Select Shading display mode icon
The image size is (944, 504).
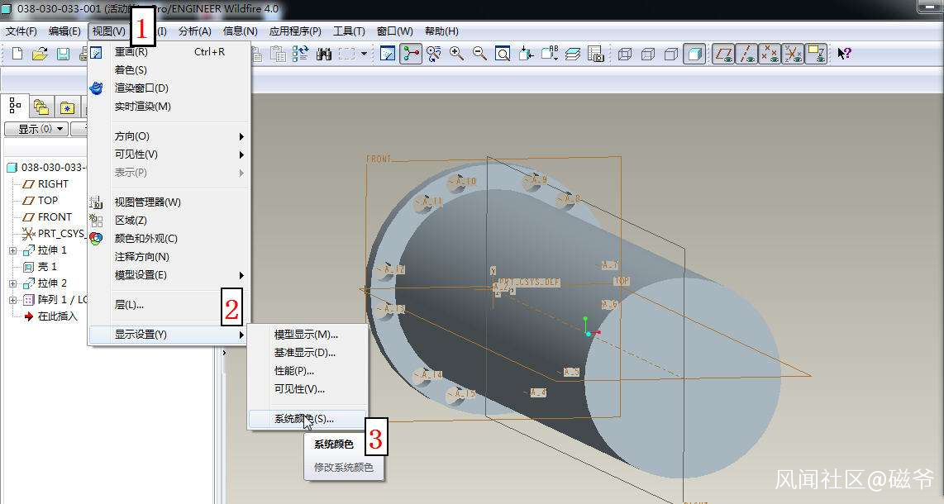[x=695, y=54]
